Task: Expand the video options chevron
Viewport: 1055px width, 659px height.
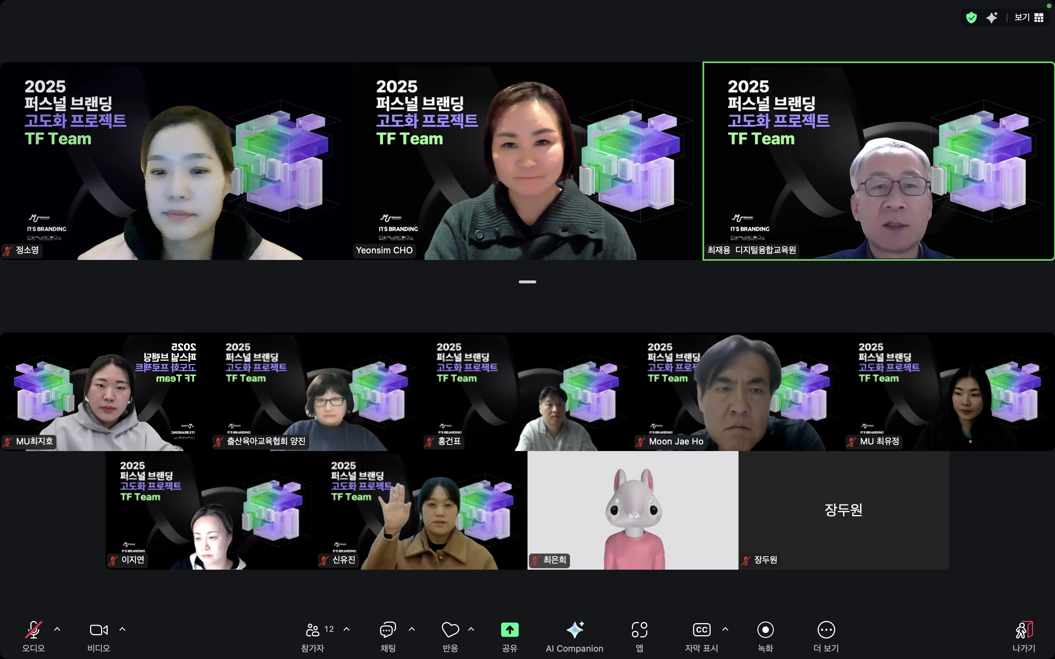Action: [122, 629]
